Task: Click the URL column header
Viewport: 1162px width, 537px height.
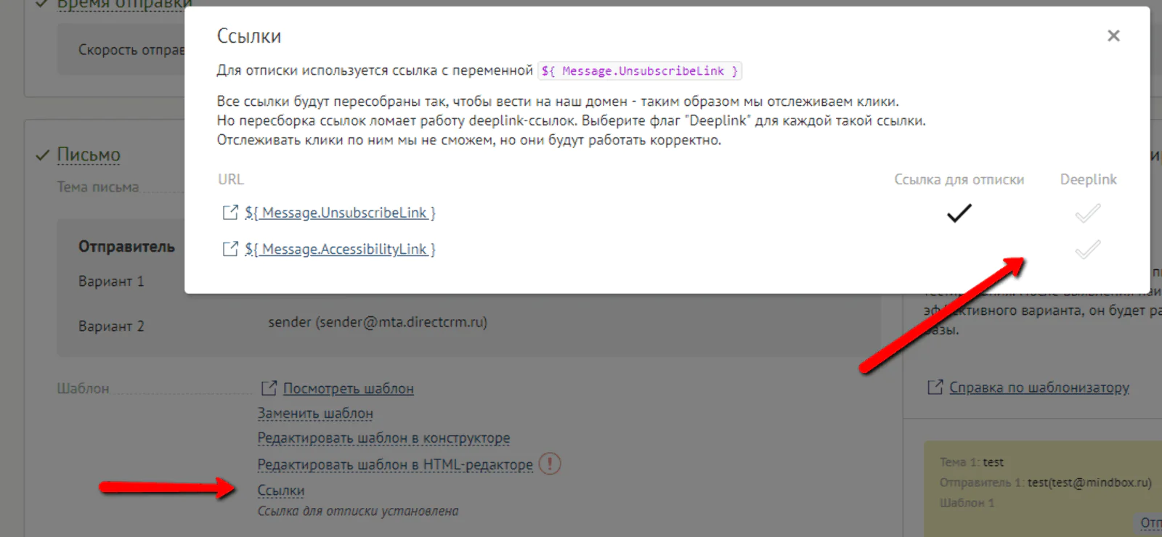Action: (231, 179)
